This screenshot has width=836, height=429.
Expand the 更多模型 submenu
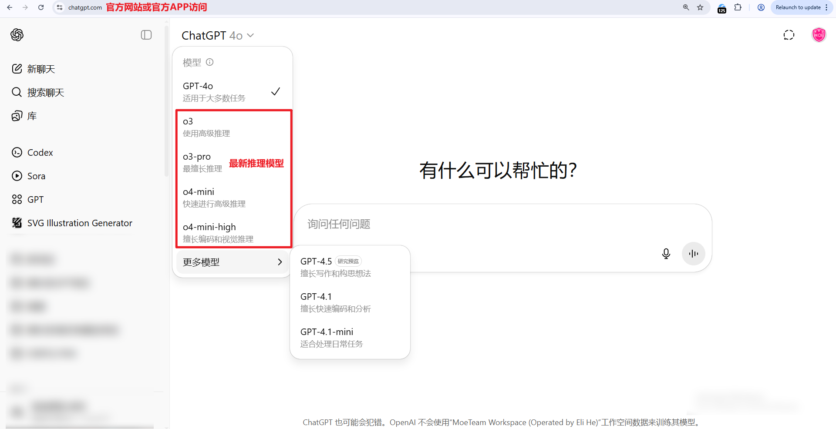(233, 262)
